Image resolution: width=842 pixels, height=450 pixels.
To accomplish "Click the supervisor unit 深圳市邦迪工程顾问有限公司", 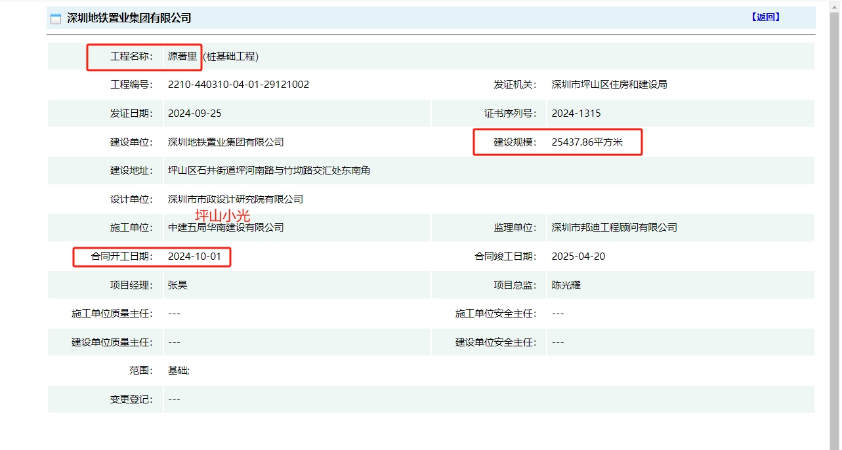I will (614, 228).
